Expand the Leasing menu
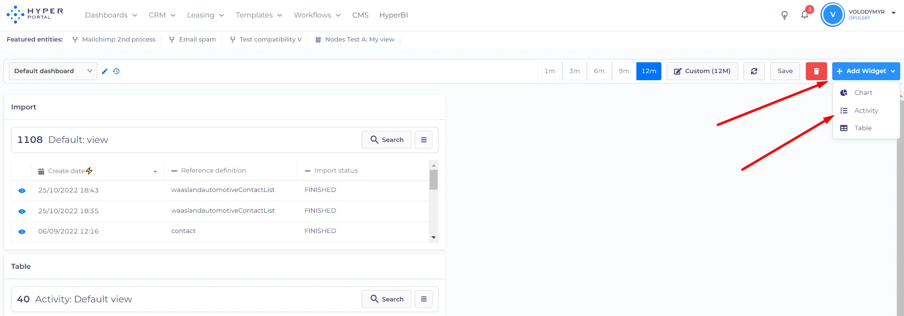 click(205, 15)
